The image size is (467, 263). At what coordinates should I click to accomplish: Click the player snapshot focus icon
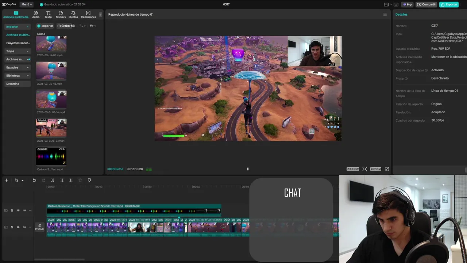pos(364,169)
